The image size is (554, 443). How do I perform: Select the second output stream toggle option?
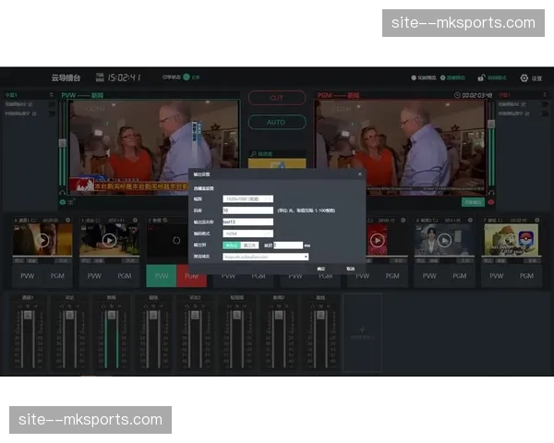250,245
